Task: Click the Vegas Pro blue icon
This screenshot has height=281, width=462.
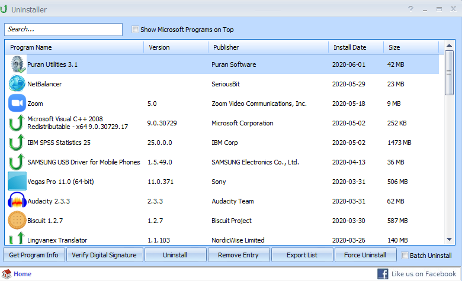Action: coord(17,182)
